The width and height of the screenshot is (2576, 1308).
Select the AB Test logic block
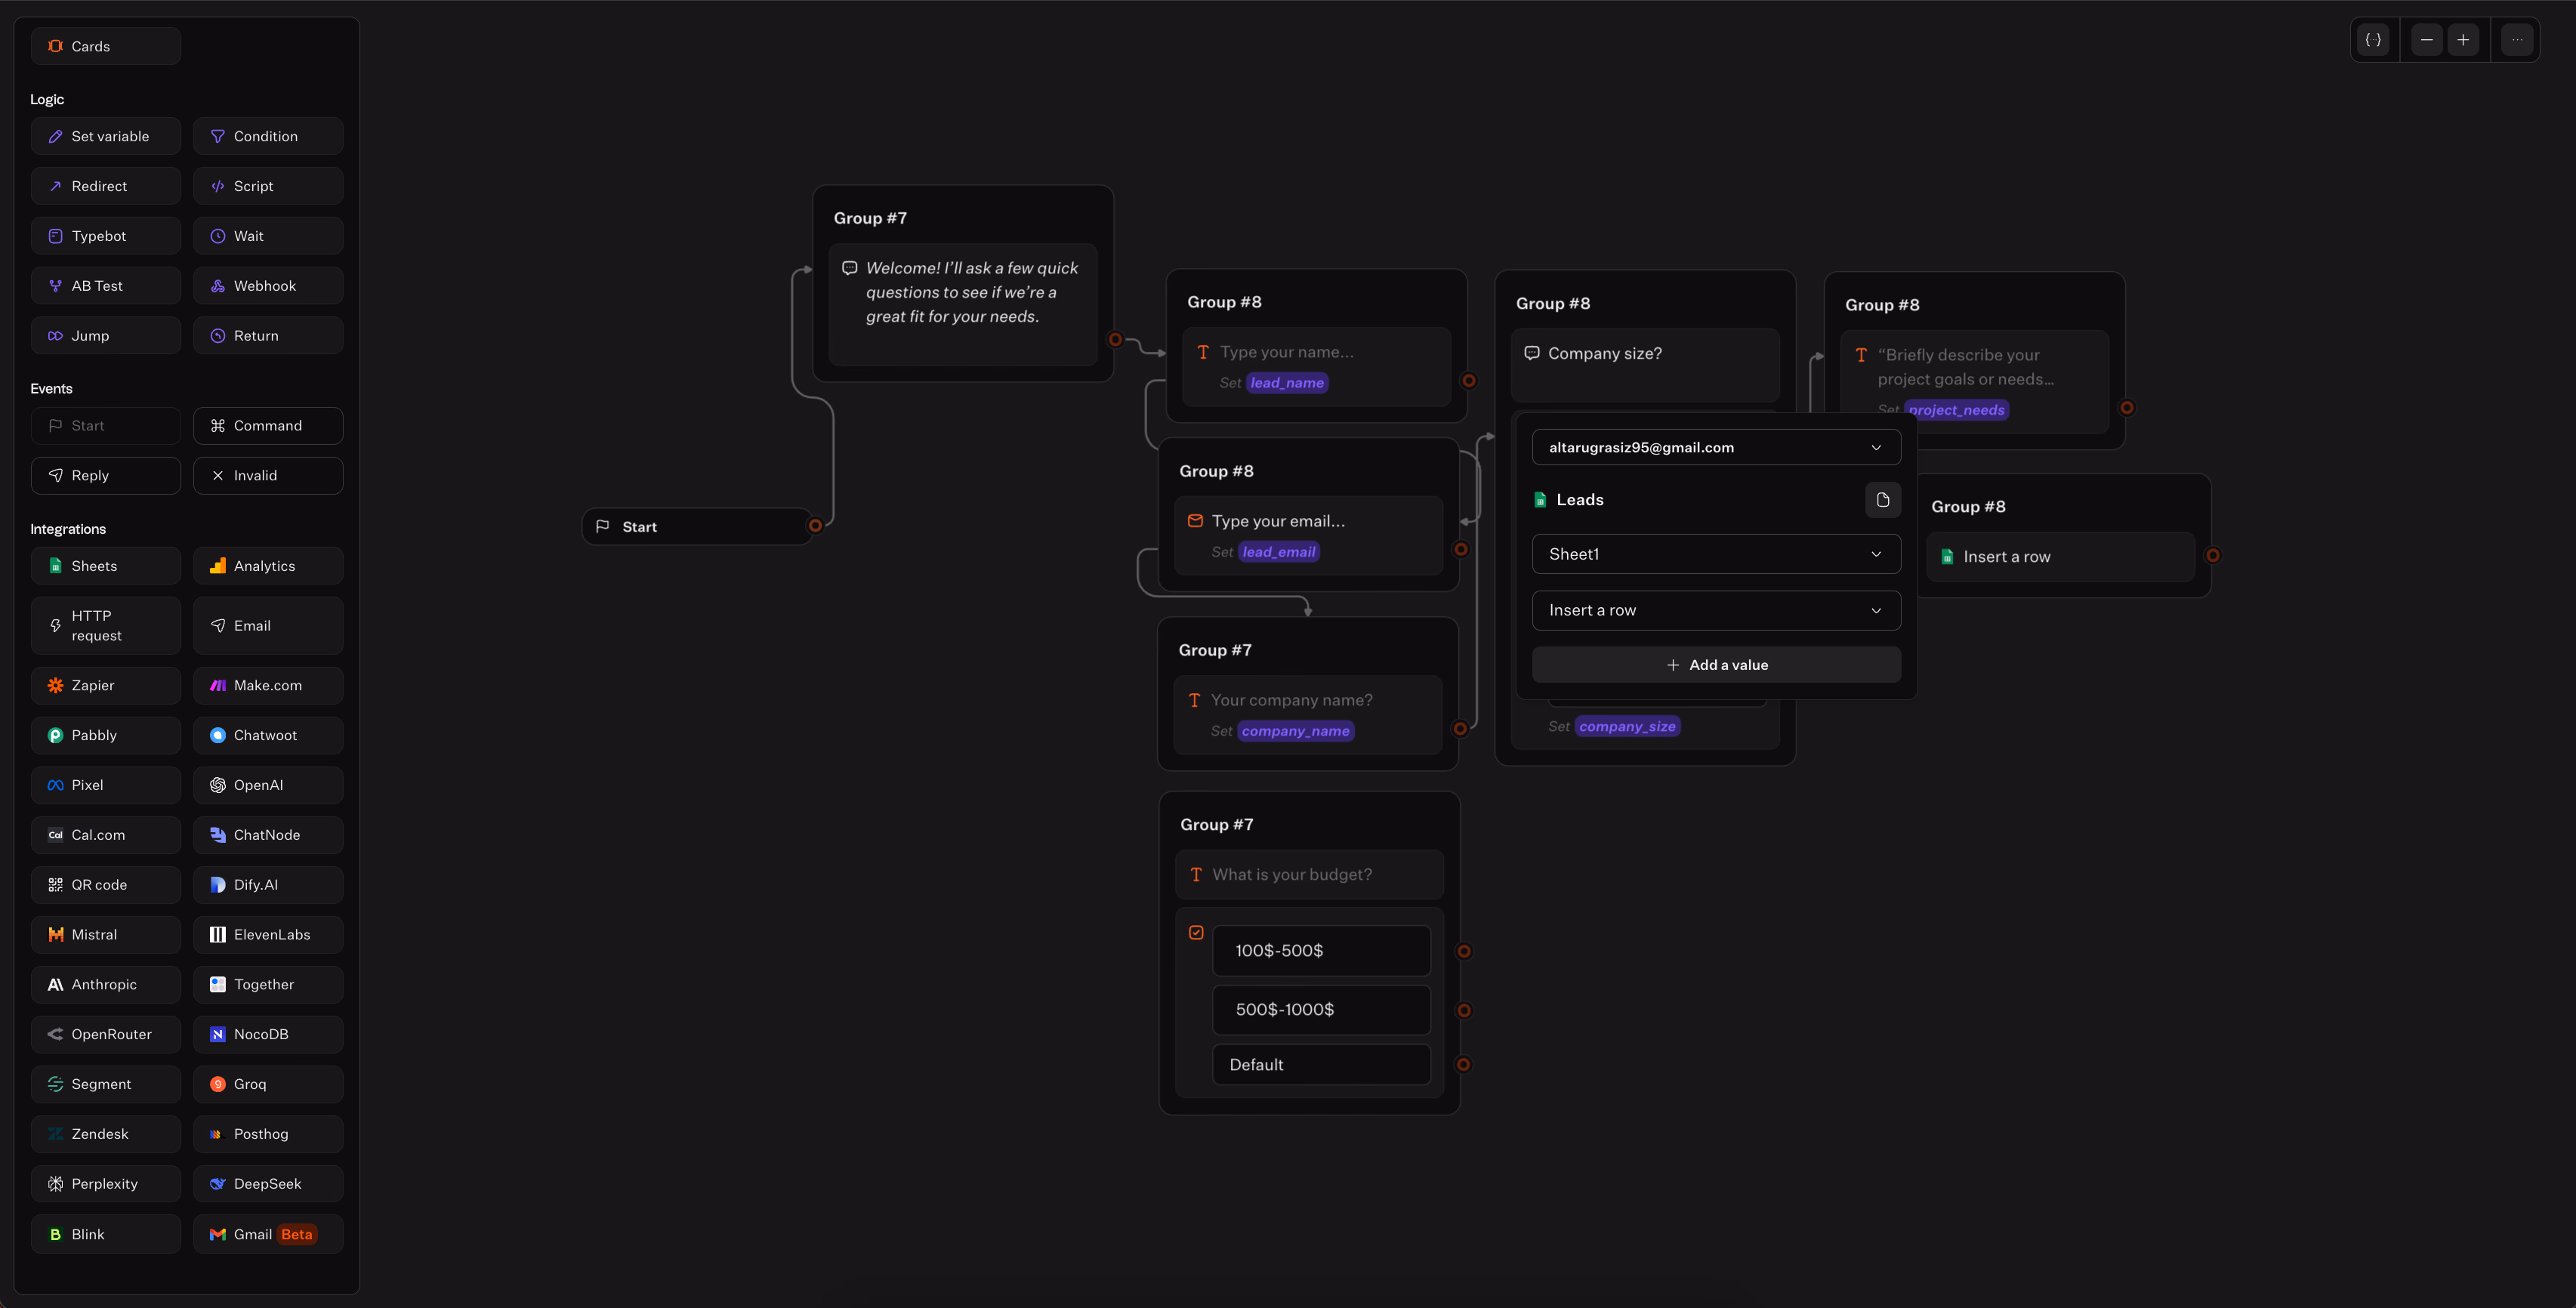coord(105,285)
